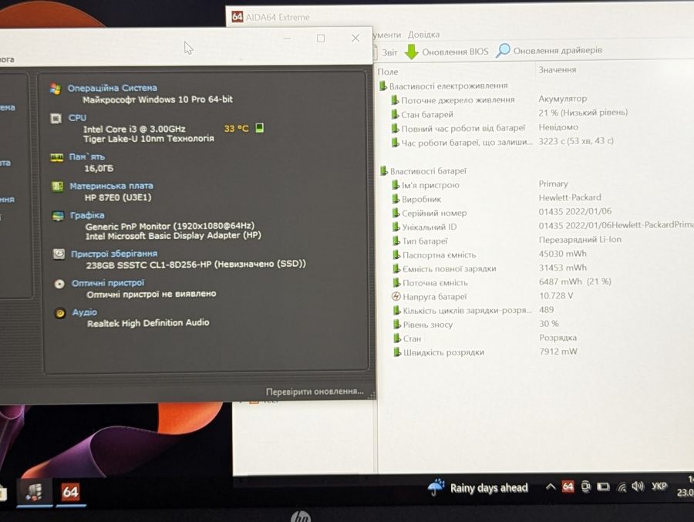This screenshot has height=522, width=694.
Task: Select the Паспортна ємність row
Action: tap(490, 254)
